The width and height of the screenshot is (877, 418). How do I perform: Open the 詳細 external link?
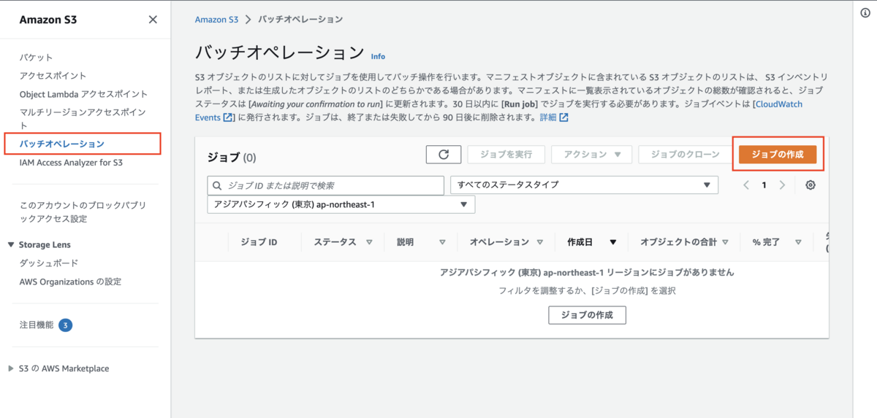click(553, 117)
